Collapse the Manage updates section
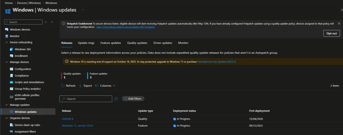This screenshot has height=135, width=343. coord(7,105)
